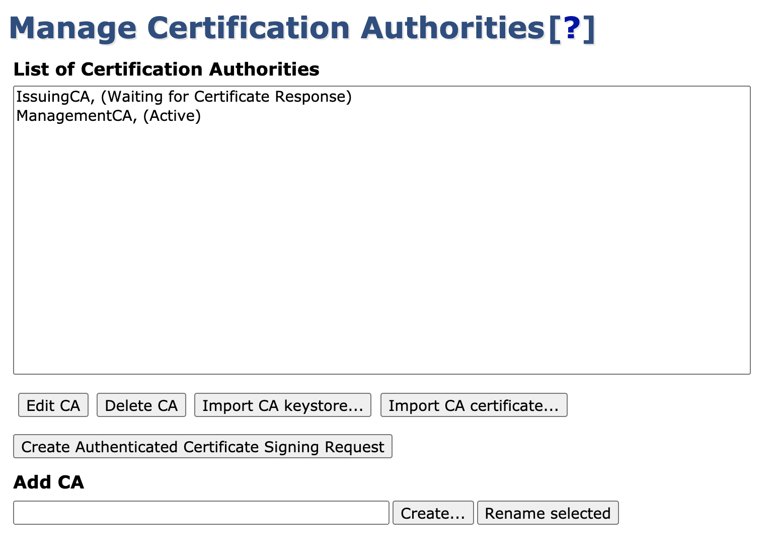Click the question mark in the title
This screenshot has width=774, height=558.
[572, 29]
